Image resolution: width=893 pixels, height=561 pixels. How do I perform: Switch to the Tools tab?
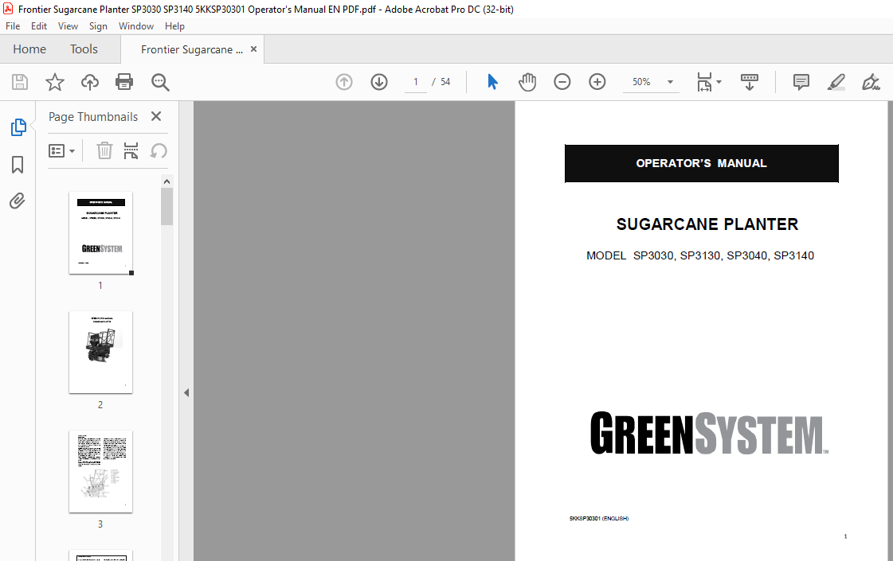[x=84, y=49]
